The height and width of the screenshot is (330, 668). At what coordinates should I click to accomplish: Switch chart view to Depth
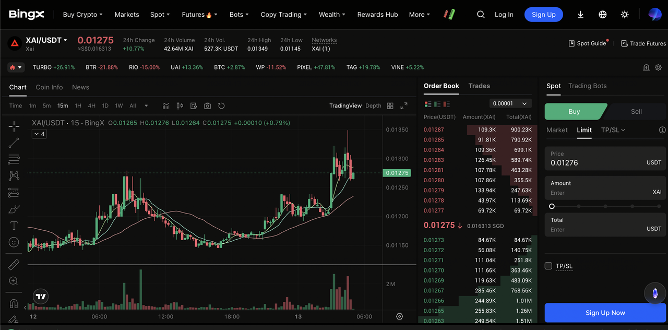373,106
